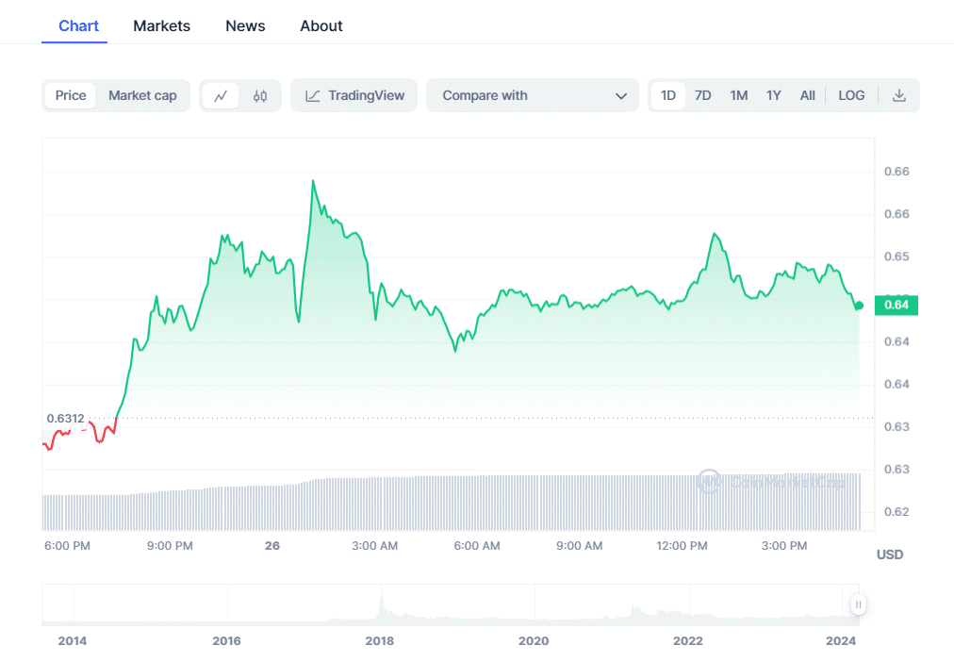The width and height of the screenshot is (954, 662).
Task: Click the 3:00 AM time axis label
Action: tap(375, 546)
